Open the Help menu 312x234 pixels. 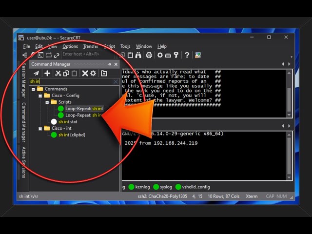(x=162, y=46)
